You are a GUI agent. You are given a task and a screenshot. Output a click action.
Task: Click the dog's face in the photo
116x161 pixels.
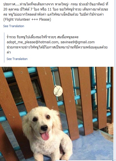point(41,123)
